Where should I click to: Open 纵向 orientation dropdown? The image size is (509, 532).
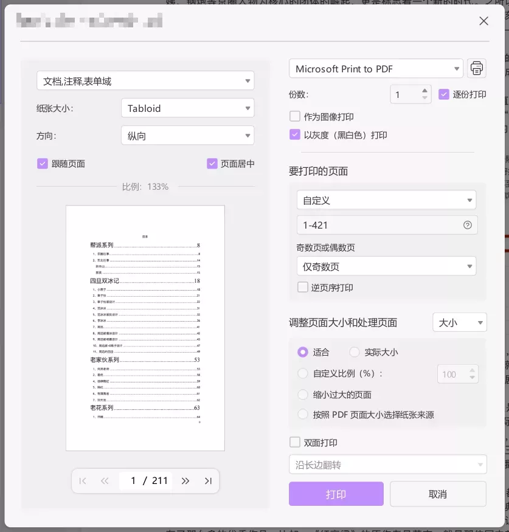point(188,136)
